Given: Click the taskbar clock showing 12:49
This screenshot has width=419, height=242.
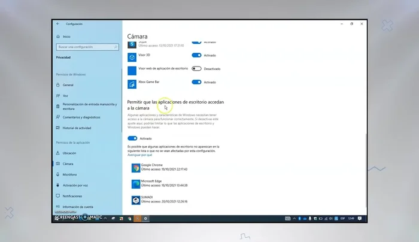Looking at the screenshot, I should pos(350,219).
